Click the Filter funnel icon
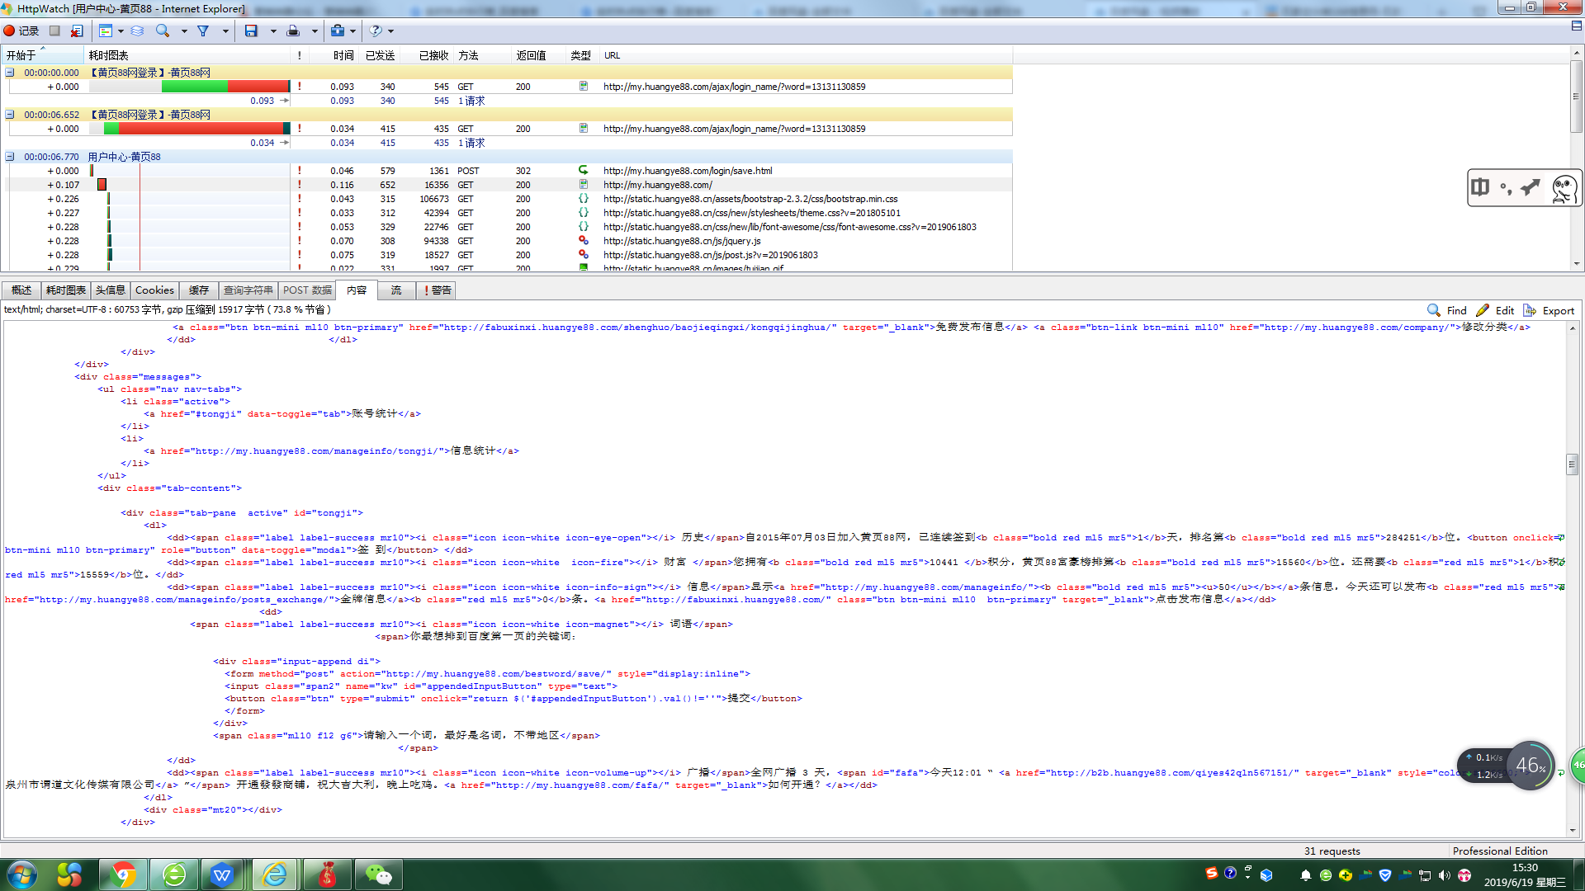1585x891 pixels. [x=203, y=31]
